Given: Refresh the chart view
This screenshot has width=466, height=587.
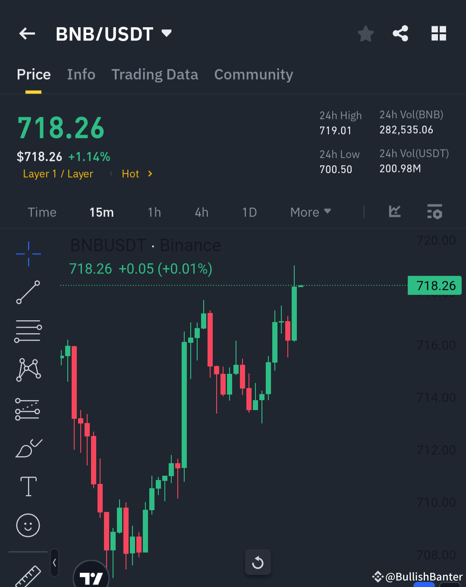Looking at the screenshot, I should click(258, 562).
